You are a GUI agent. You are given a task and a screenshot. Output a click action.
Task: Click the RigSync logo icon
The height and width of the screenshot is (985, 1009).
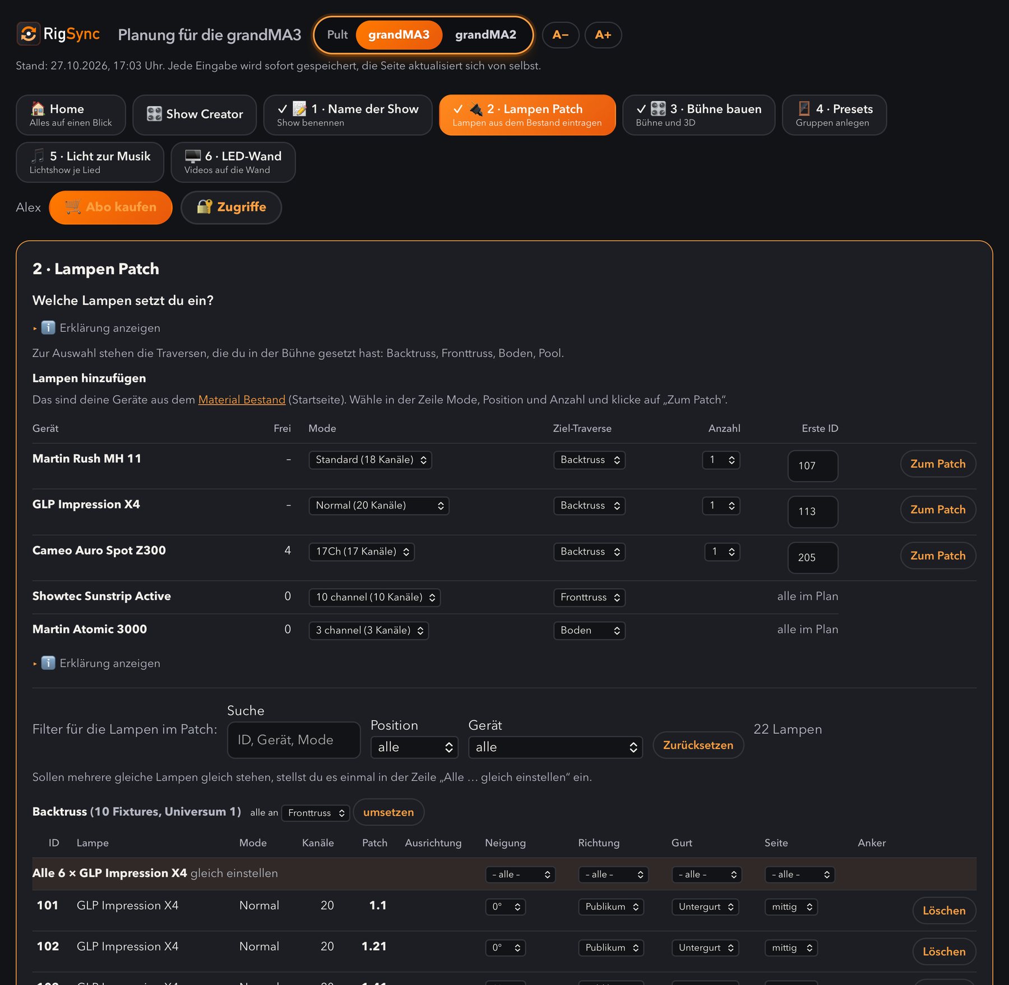28,34
